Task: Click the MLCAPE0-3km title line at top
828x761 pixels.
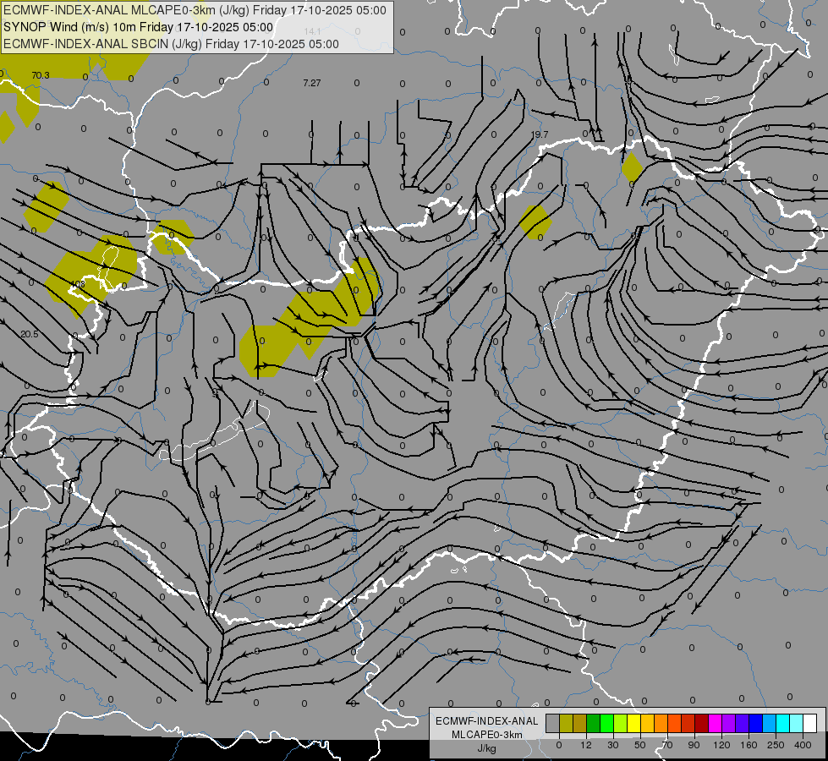Action: pos(195,10)
